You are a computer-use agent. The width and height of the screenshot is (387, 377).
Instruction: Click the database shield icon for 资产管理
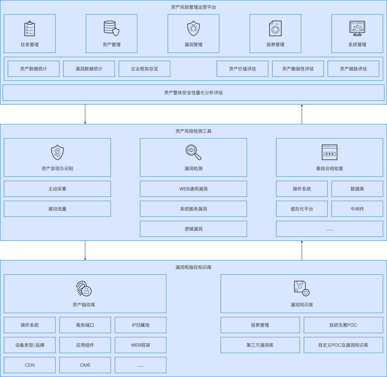point(112,28)
